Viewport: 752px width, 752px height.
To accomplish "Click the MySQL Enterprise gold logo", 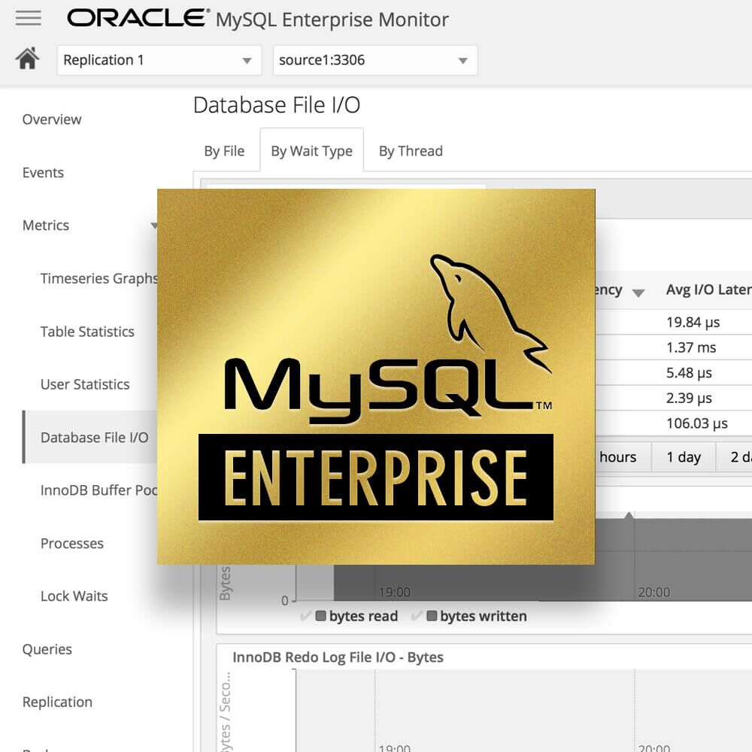I will coord(375,376).
